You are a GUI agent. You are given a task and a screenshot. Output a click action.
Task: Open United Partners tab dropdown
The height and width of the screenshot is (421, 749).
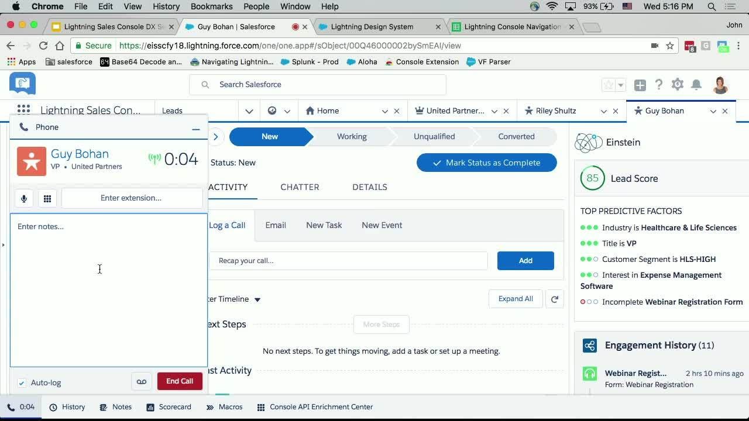494,111
